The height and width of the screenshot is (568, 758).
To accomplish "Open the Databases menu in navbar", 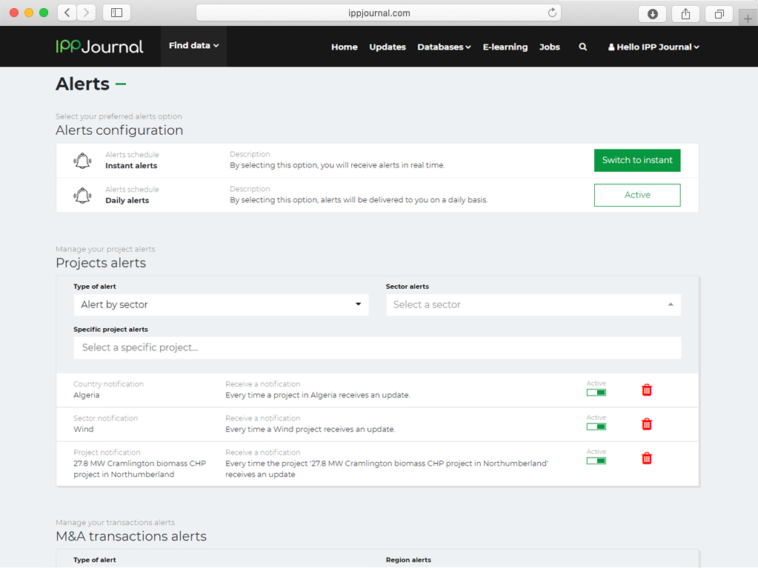I will pyautogui.click(x=444, y=47).
